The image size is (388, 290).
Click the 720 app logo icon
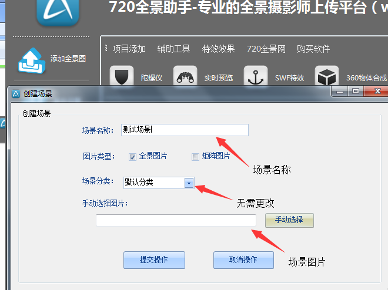tap(58, 12)
